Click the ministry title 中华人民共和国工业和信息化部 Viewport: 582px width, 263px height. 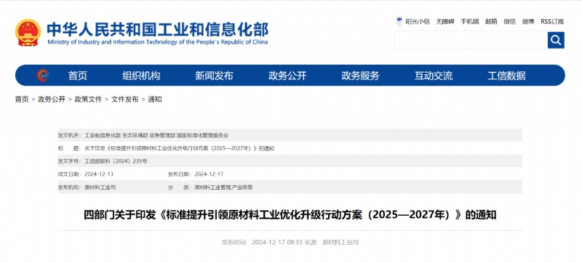pos(157,29)
